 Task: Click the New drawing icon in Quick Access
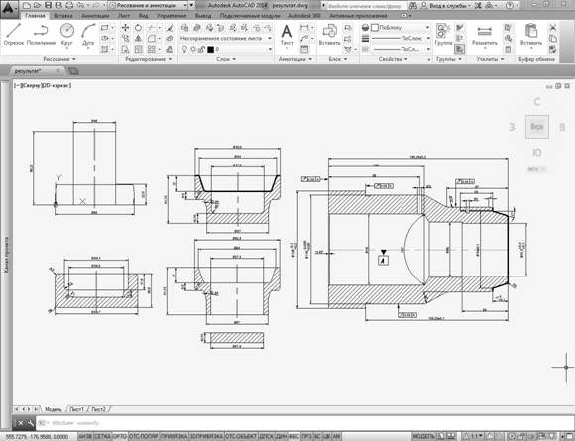pyautogui.click(x=27, y=6)
